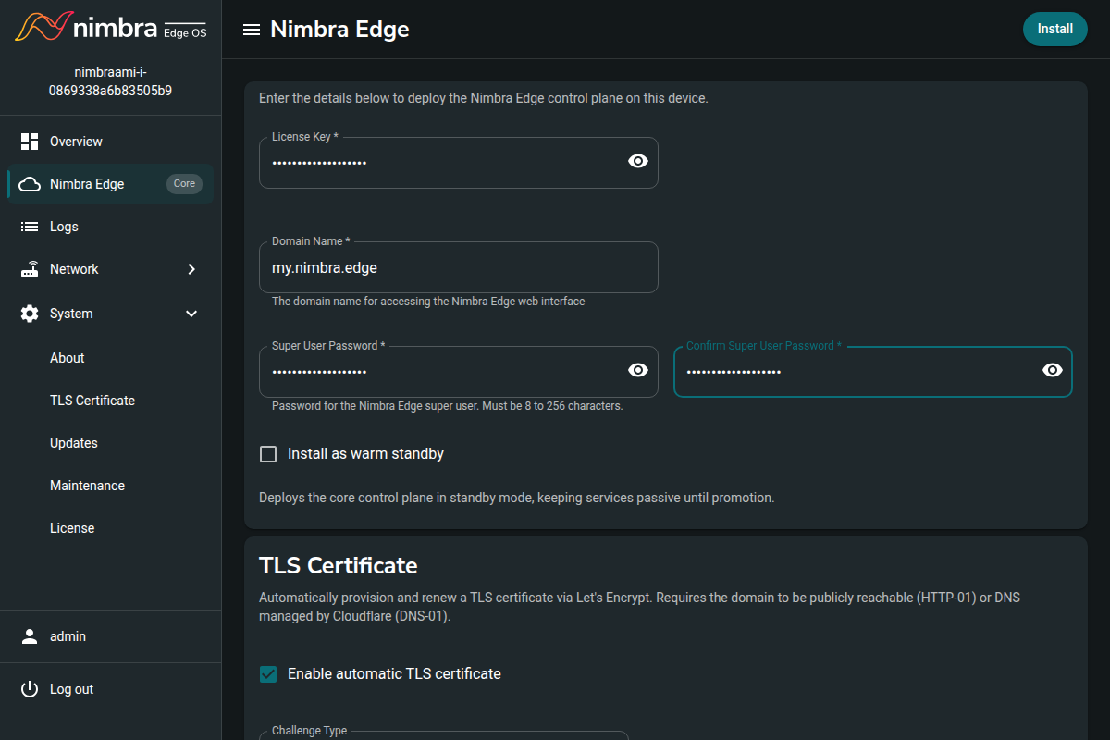Image resolution: width=1110 pixels, height=740 pixels.
Task: Click the Nimbra logo icon
Action: tap(42, 26)
